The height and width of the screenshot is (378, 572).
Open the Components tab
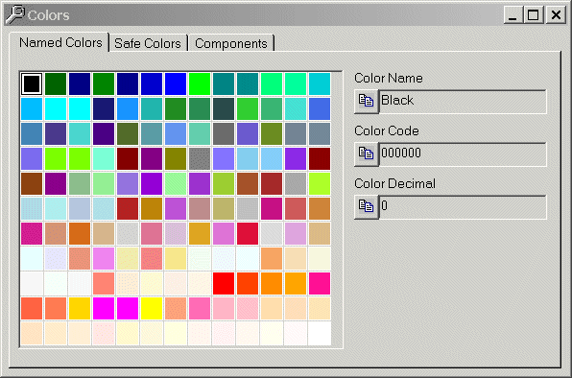click(x=231, y=43)
